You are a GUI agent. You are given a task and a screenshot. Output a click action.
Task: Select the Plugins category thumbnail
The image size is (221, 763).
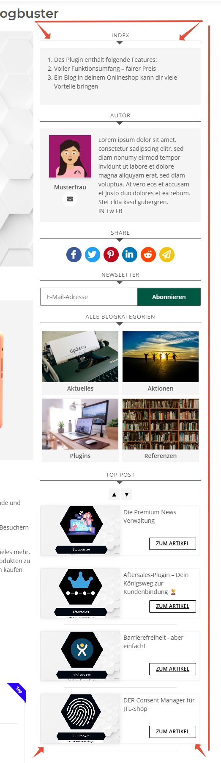[80, 430]
